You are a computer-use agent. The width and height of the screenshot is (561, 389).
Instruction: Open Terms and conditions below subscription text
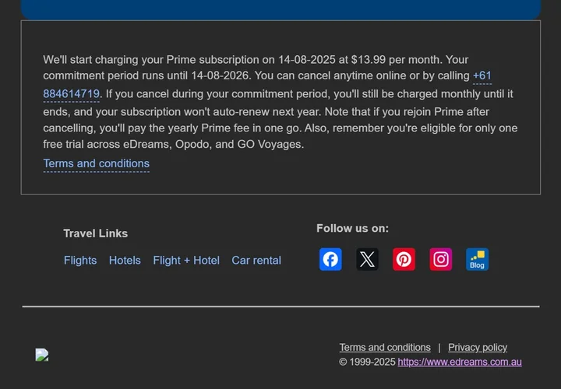pyautogui.click(x=96, y=163)
